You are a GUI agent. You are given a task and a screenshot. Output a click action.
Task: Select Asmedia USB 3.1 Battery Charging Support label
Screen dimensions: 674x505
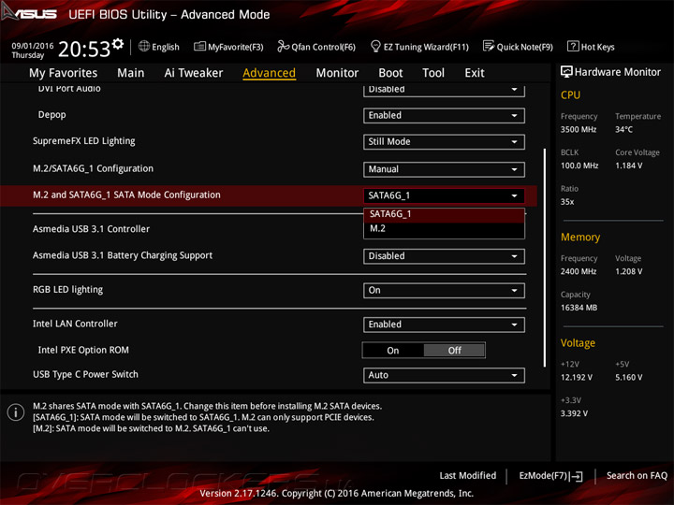pyautogui.click(x=123, y=255)
